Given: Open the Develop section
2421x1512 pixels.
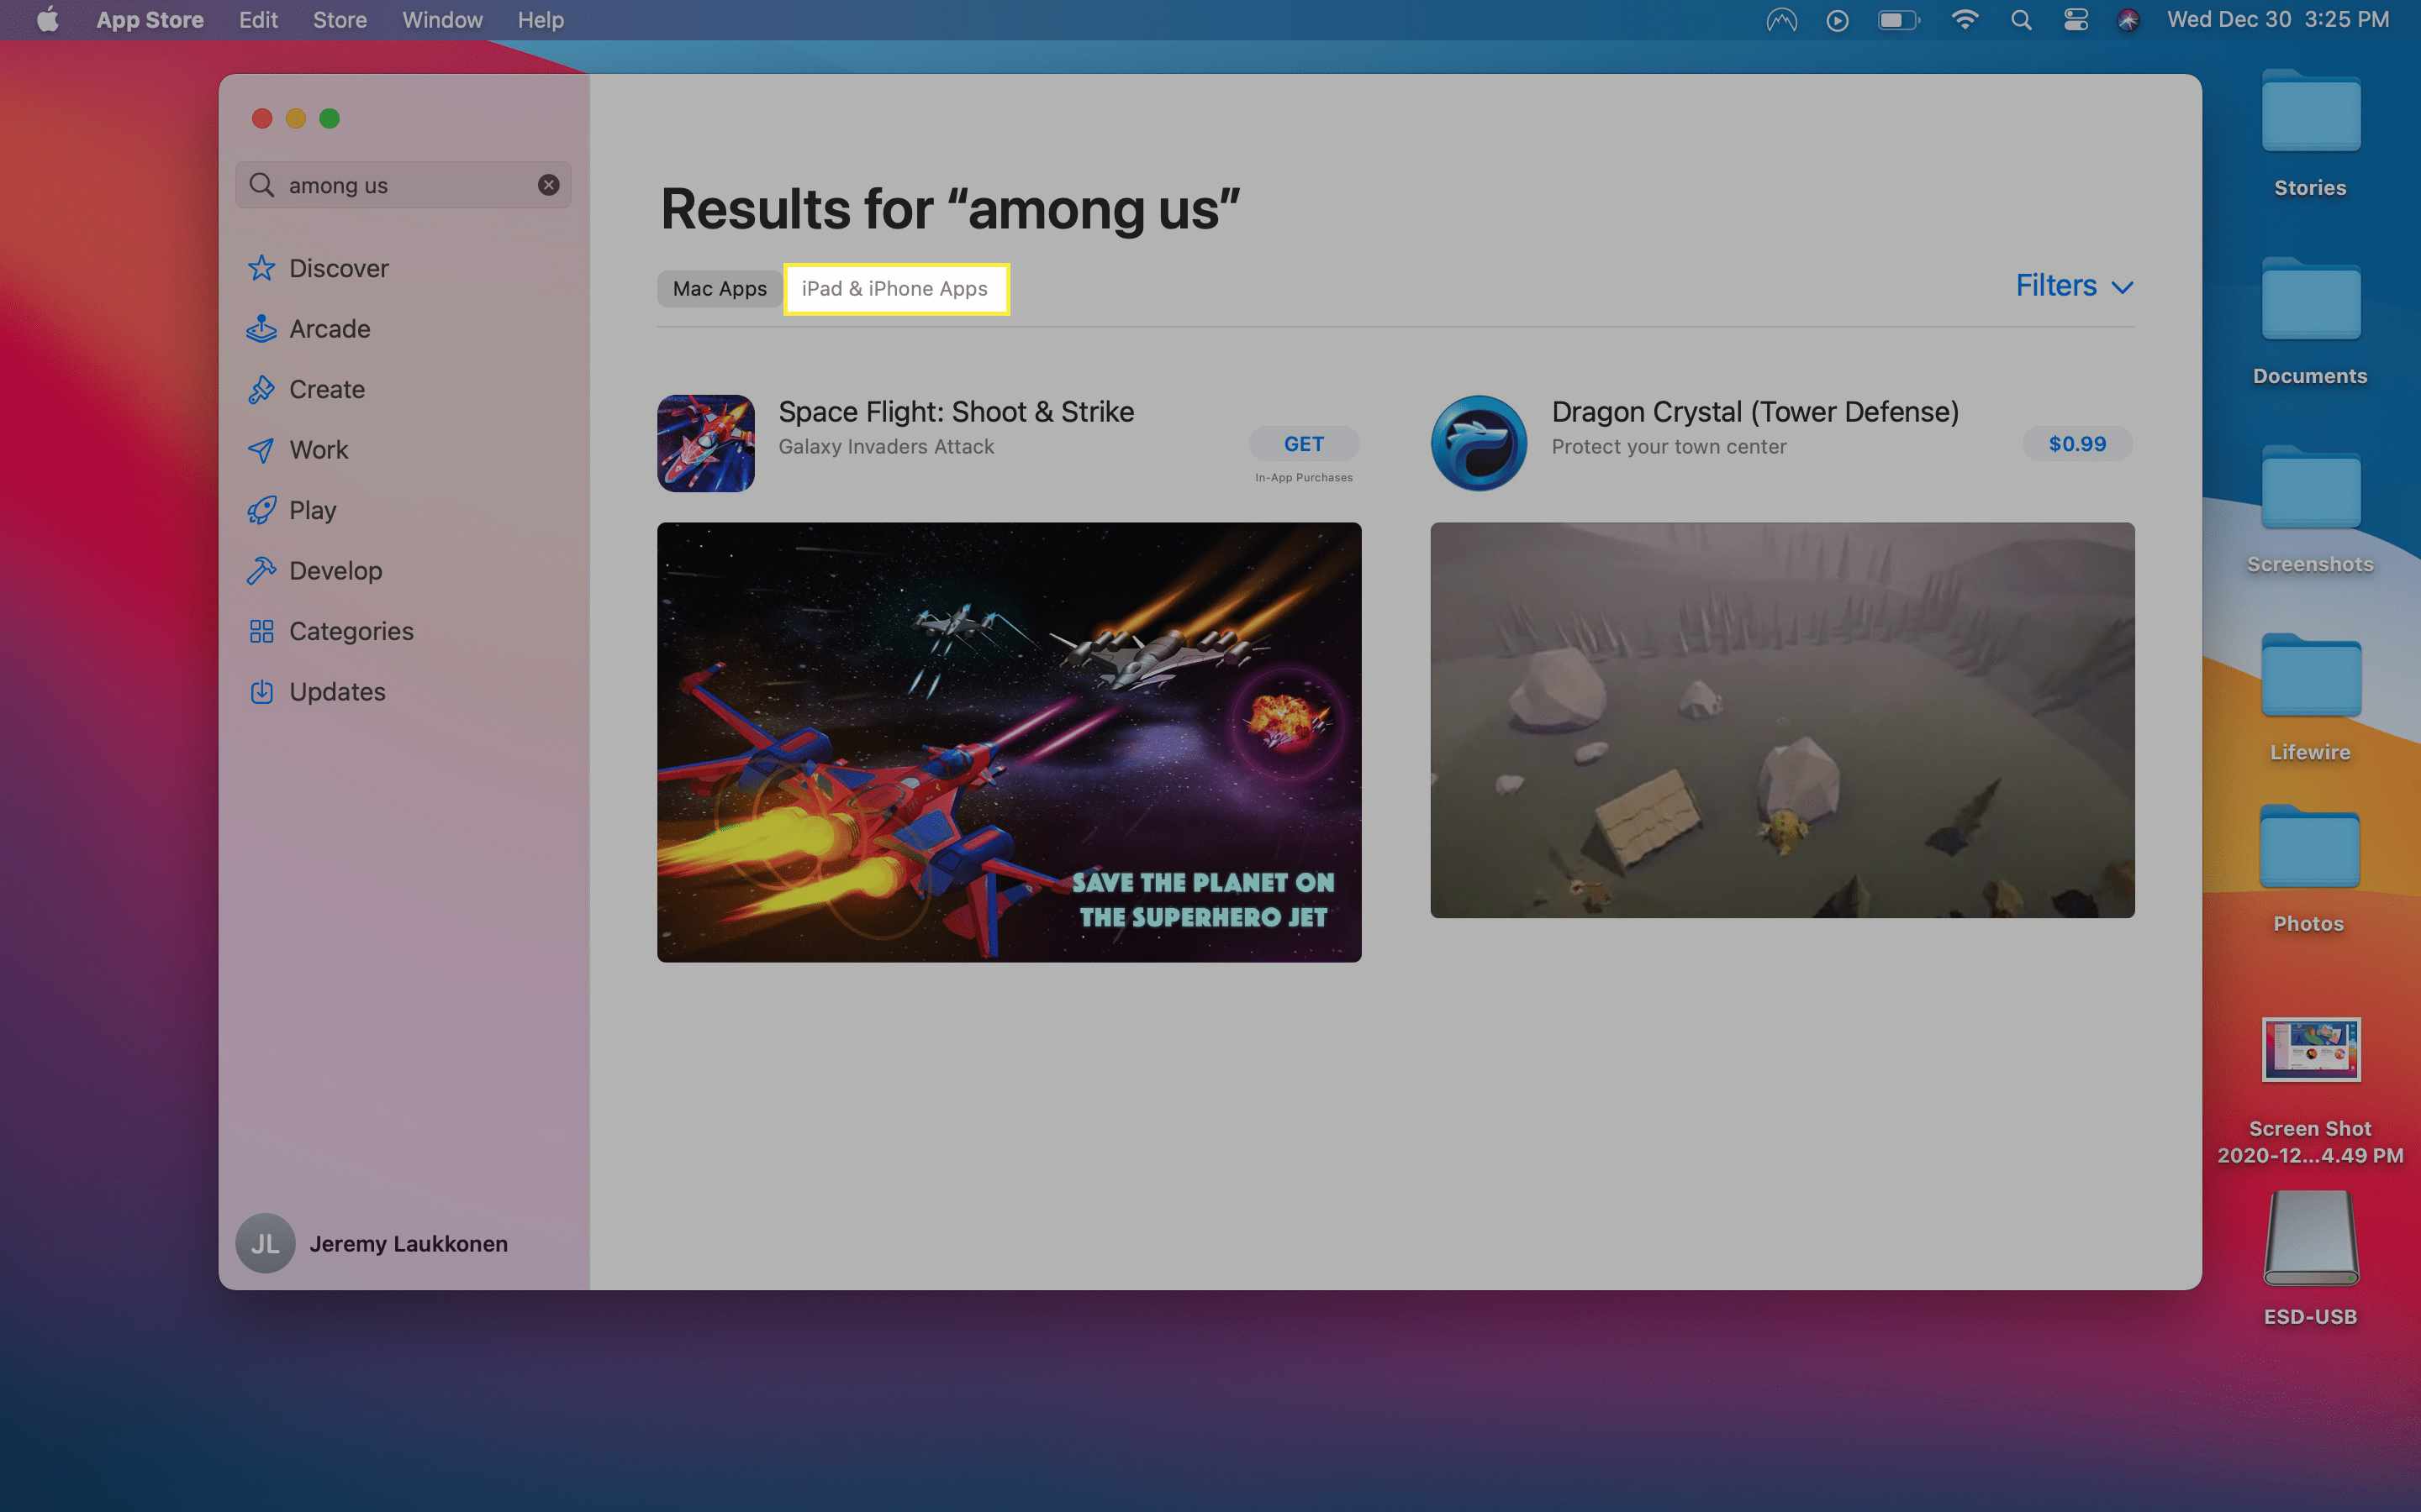Looking at the screenshot, I should click(x=315, y=571).
